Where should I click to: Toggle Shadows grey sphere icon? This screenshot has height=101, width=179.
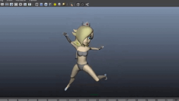pos(60,4)
